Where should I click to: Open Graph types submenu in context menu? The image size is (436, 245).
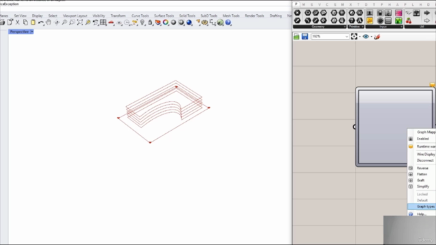[x=422, y=206]
